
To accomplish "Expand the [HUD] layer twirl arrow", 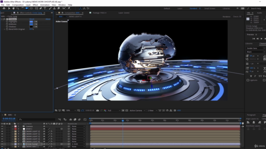I will click(13, 129).
